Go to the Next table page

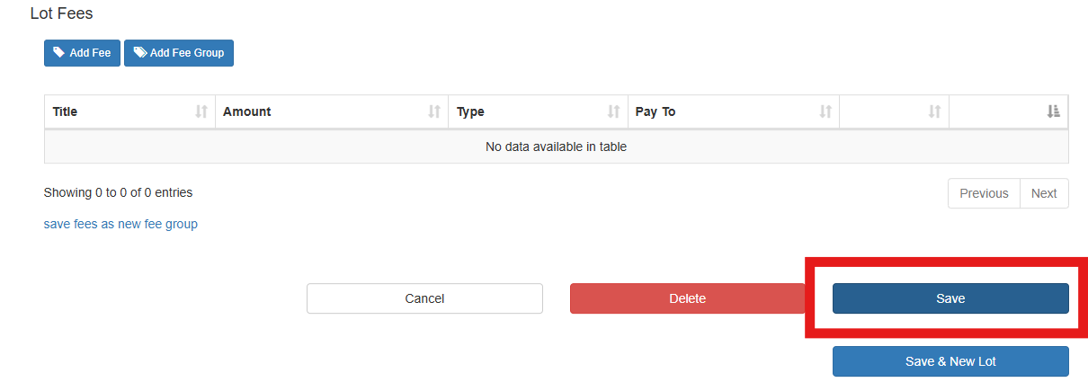point(1044,193)
